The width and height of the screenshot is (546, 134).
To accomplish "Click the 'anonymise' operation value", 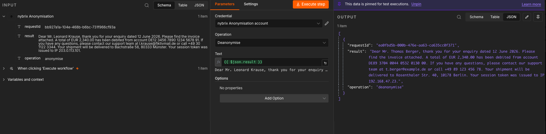I will pos(54,59).
